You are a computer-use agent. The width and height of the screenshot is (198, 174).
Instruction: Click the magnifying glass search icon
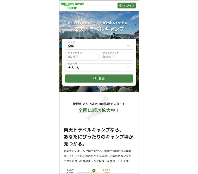[x=95, y=79]
